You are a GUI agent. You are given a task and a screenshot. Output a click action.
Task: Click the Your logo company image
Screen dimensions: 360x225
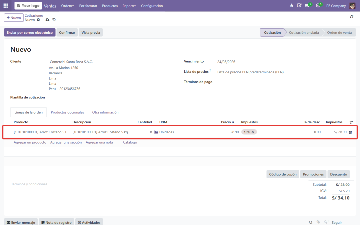pyautogui.click(x=28, y=5)
